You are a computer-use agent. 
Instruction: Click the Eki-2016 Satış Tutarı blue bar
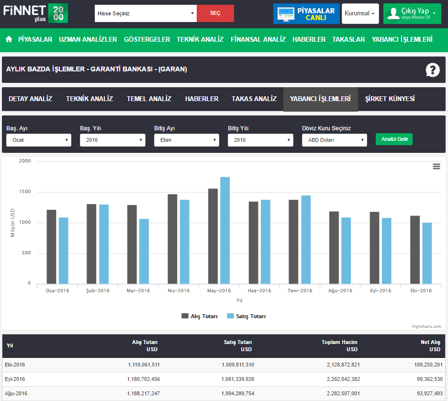(x=427, y=253)
